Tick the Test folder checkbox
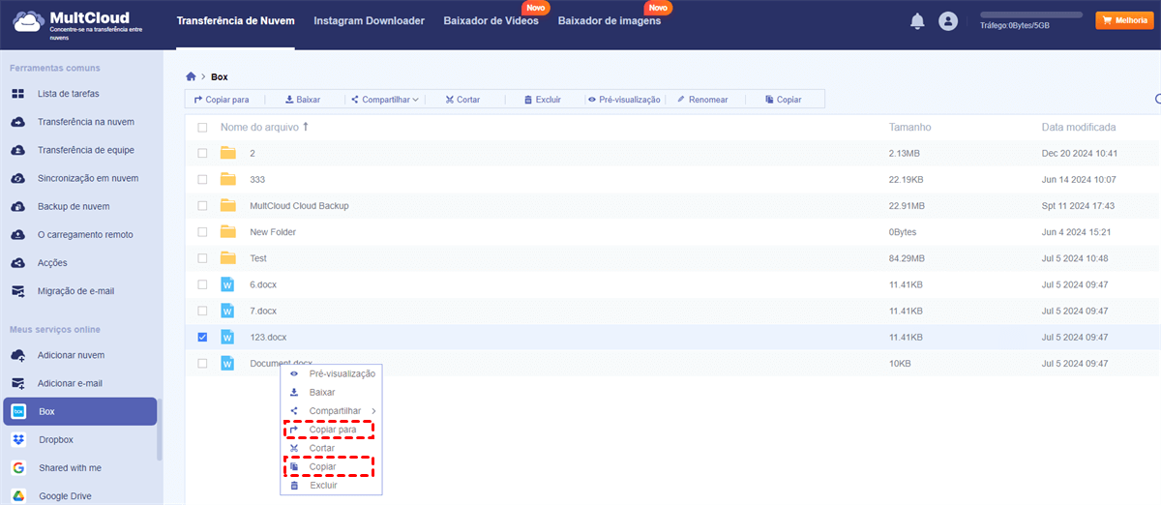Viewport: 1161px width, 505px height. tap(202, 258)
